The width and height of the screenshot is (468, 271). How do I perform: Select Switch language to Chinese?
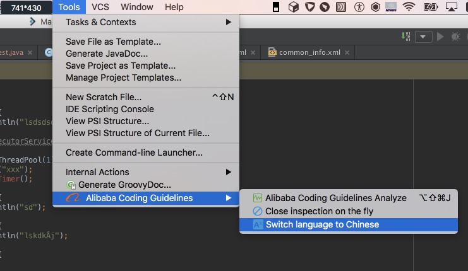click(322, 224)
